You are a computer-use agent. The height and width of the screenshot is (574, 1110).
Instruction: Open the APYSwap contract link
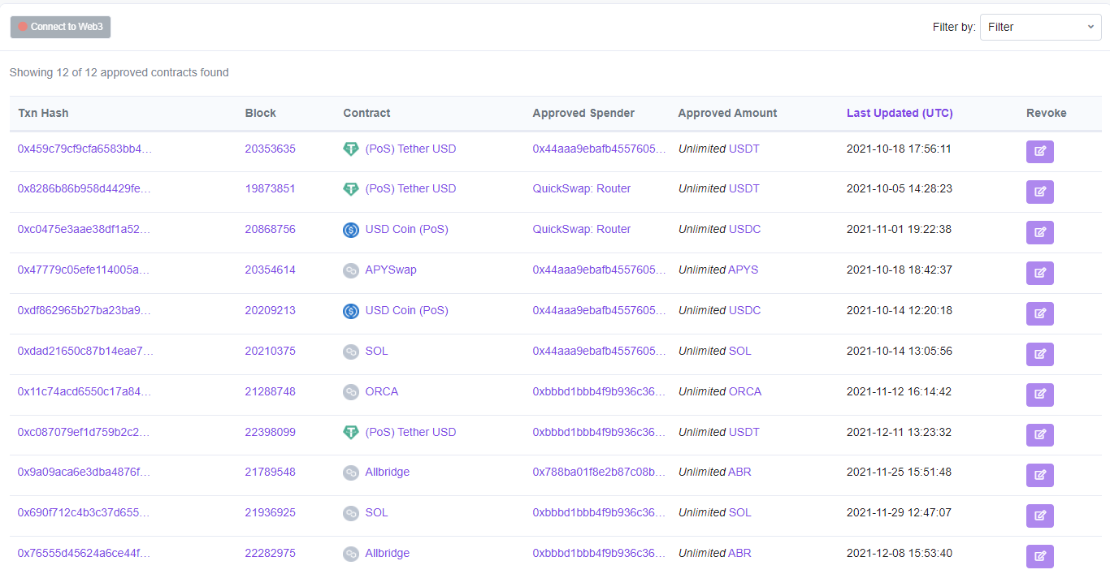391,270
